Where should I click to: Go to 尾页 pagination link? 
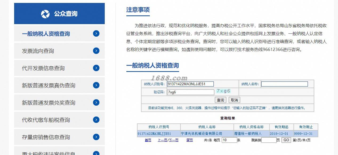(x=190, y=140)
